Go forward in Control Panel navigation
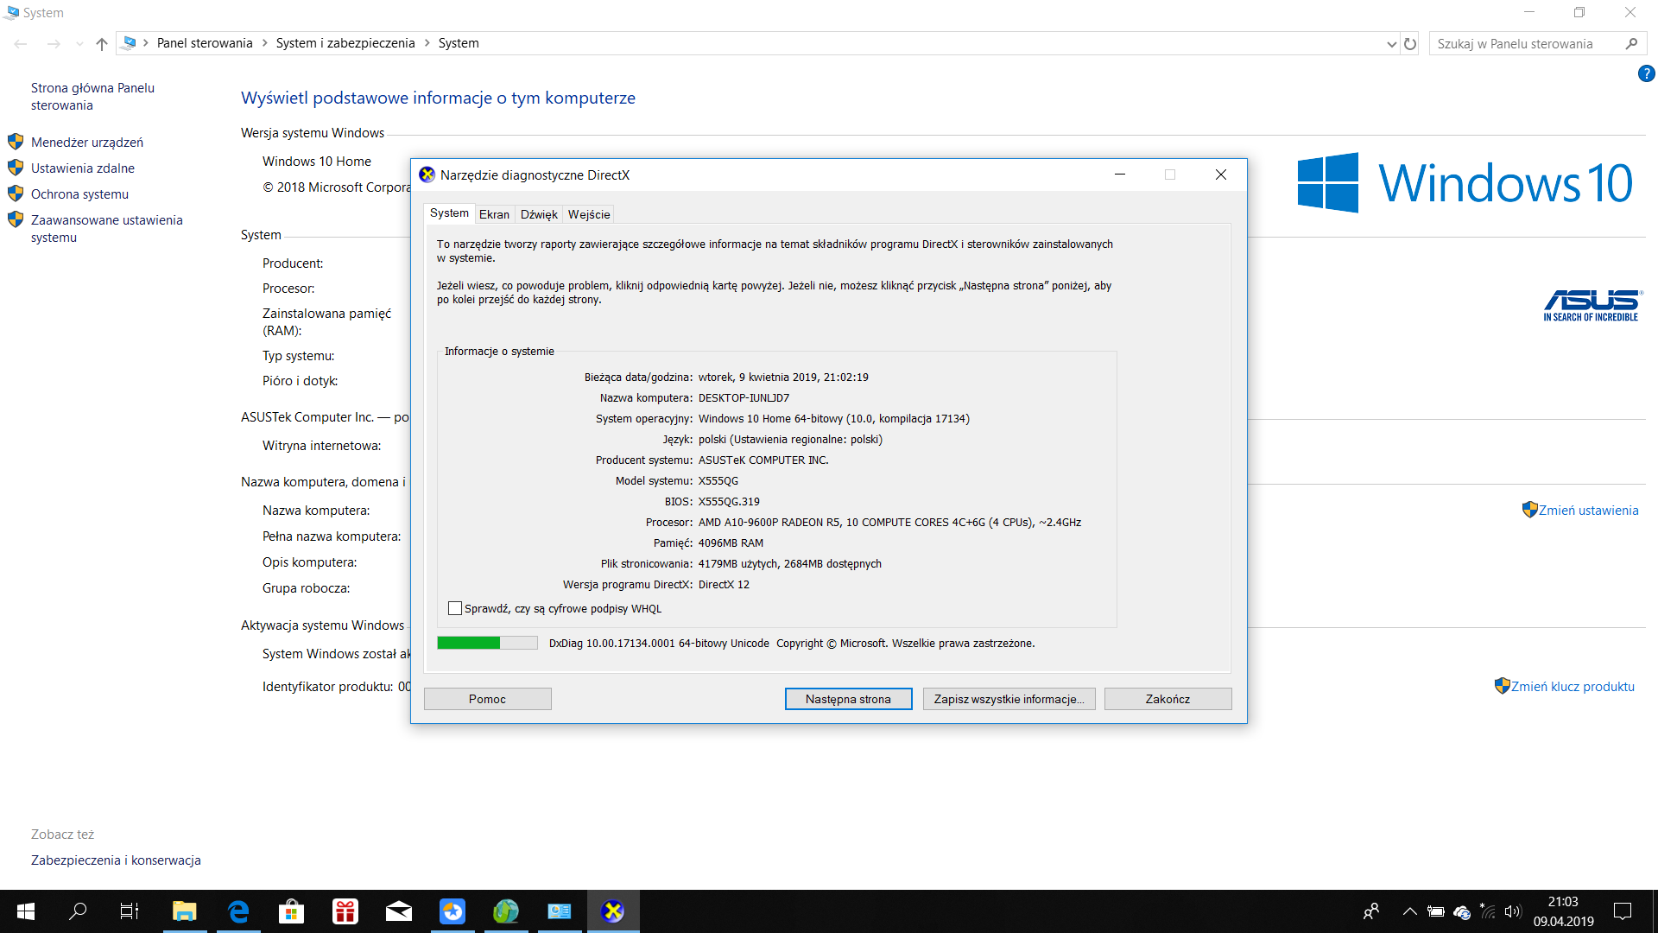The width and height of the screenshot is (1658, 933). click(x=54, y=43)
